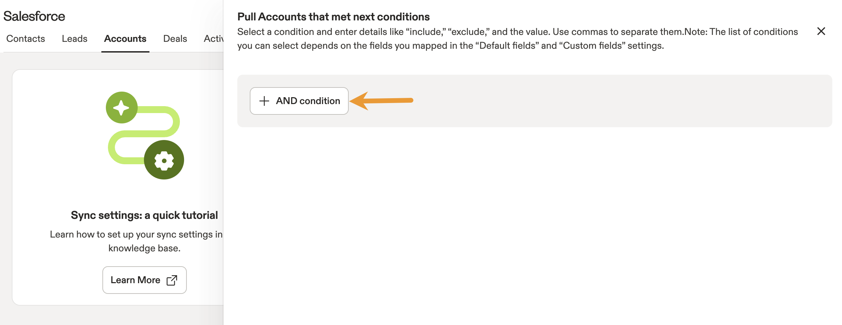
Task: Click the Salesforce page title
Action: click(34, 16)
